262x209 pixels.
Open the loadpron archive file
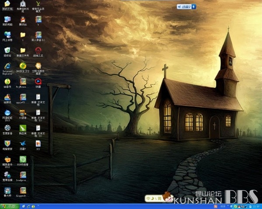tap(23, 176)
